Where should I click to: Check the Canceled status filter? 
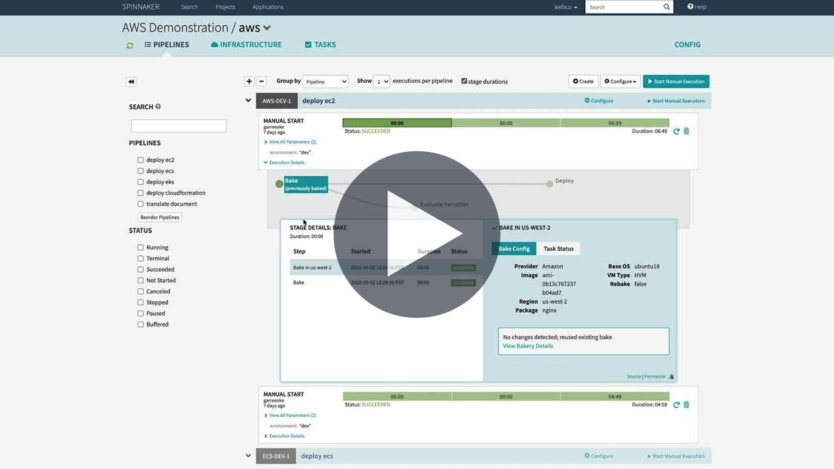click(x=140, y=292)
